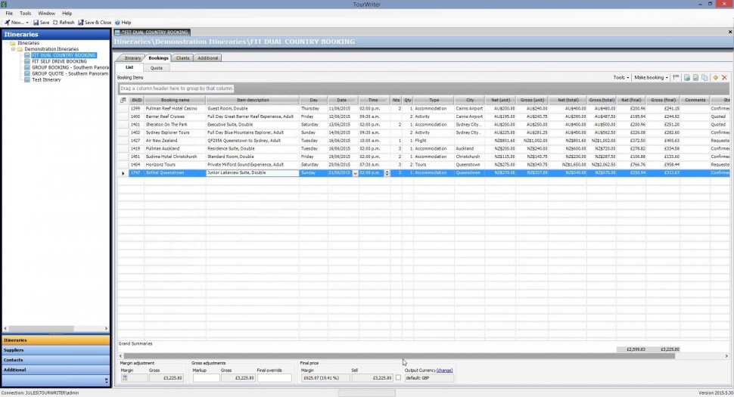This screenshot has width=734, height=397.
Task: Select Test Itinerary in the tree
Action: click(x=46, y=79)
